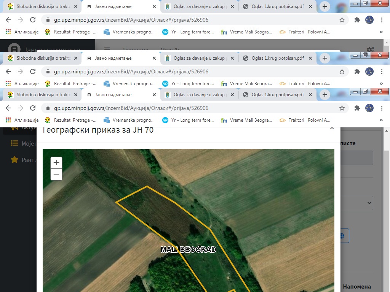Screen dimensions: 390x292
Task: Open profile avatar in lowest browser toolbar
Action: 369,108
